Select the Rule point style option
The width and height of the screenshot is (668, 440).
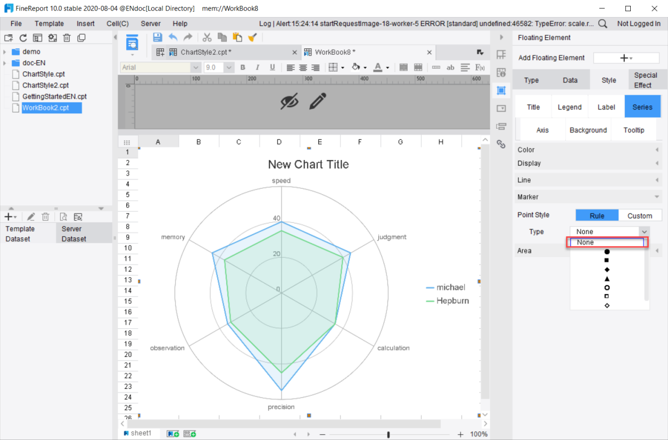point(597,215)
